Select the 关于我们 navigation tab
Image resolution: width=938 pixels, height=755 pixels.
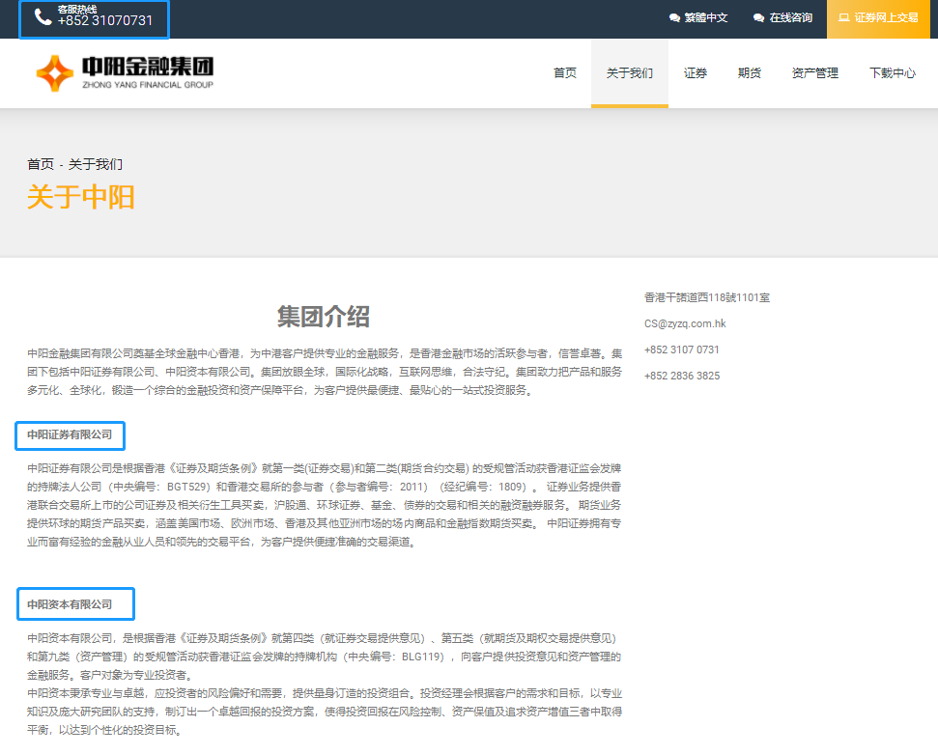(x=629, y=73)
